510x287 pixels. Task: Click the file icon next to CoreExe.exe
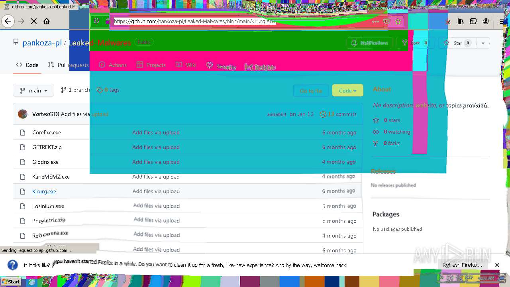(x=23, y=132)
